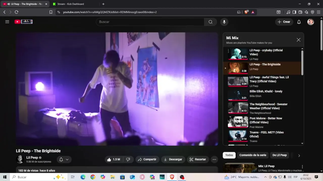This screenshot has height=181, width=323.
Task: Click the video player to pause playback
Action: 117,89
